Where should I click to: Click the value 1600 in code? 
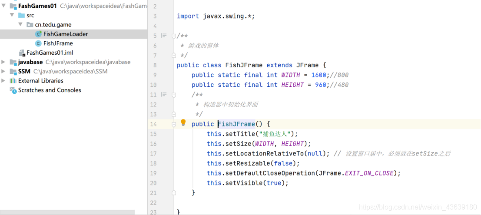point(319,75)
